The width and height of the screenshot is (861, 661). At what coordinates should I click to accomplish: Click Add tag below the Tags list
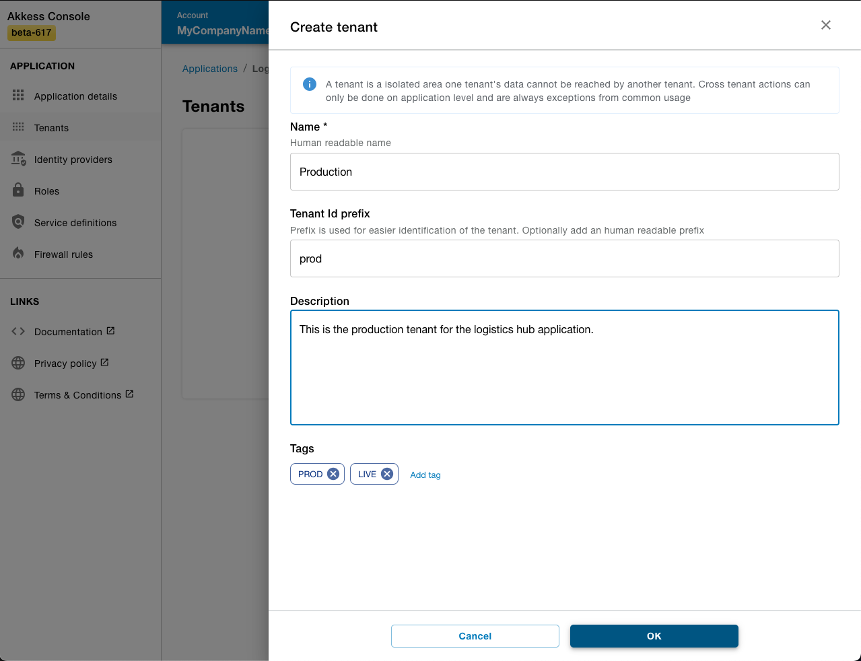click(x=425, y=475)
